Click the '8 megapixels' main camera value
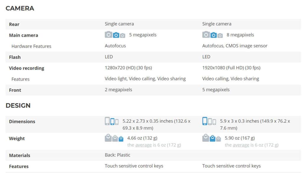 click(240, 35)
